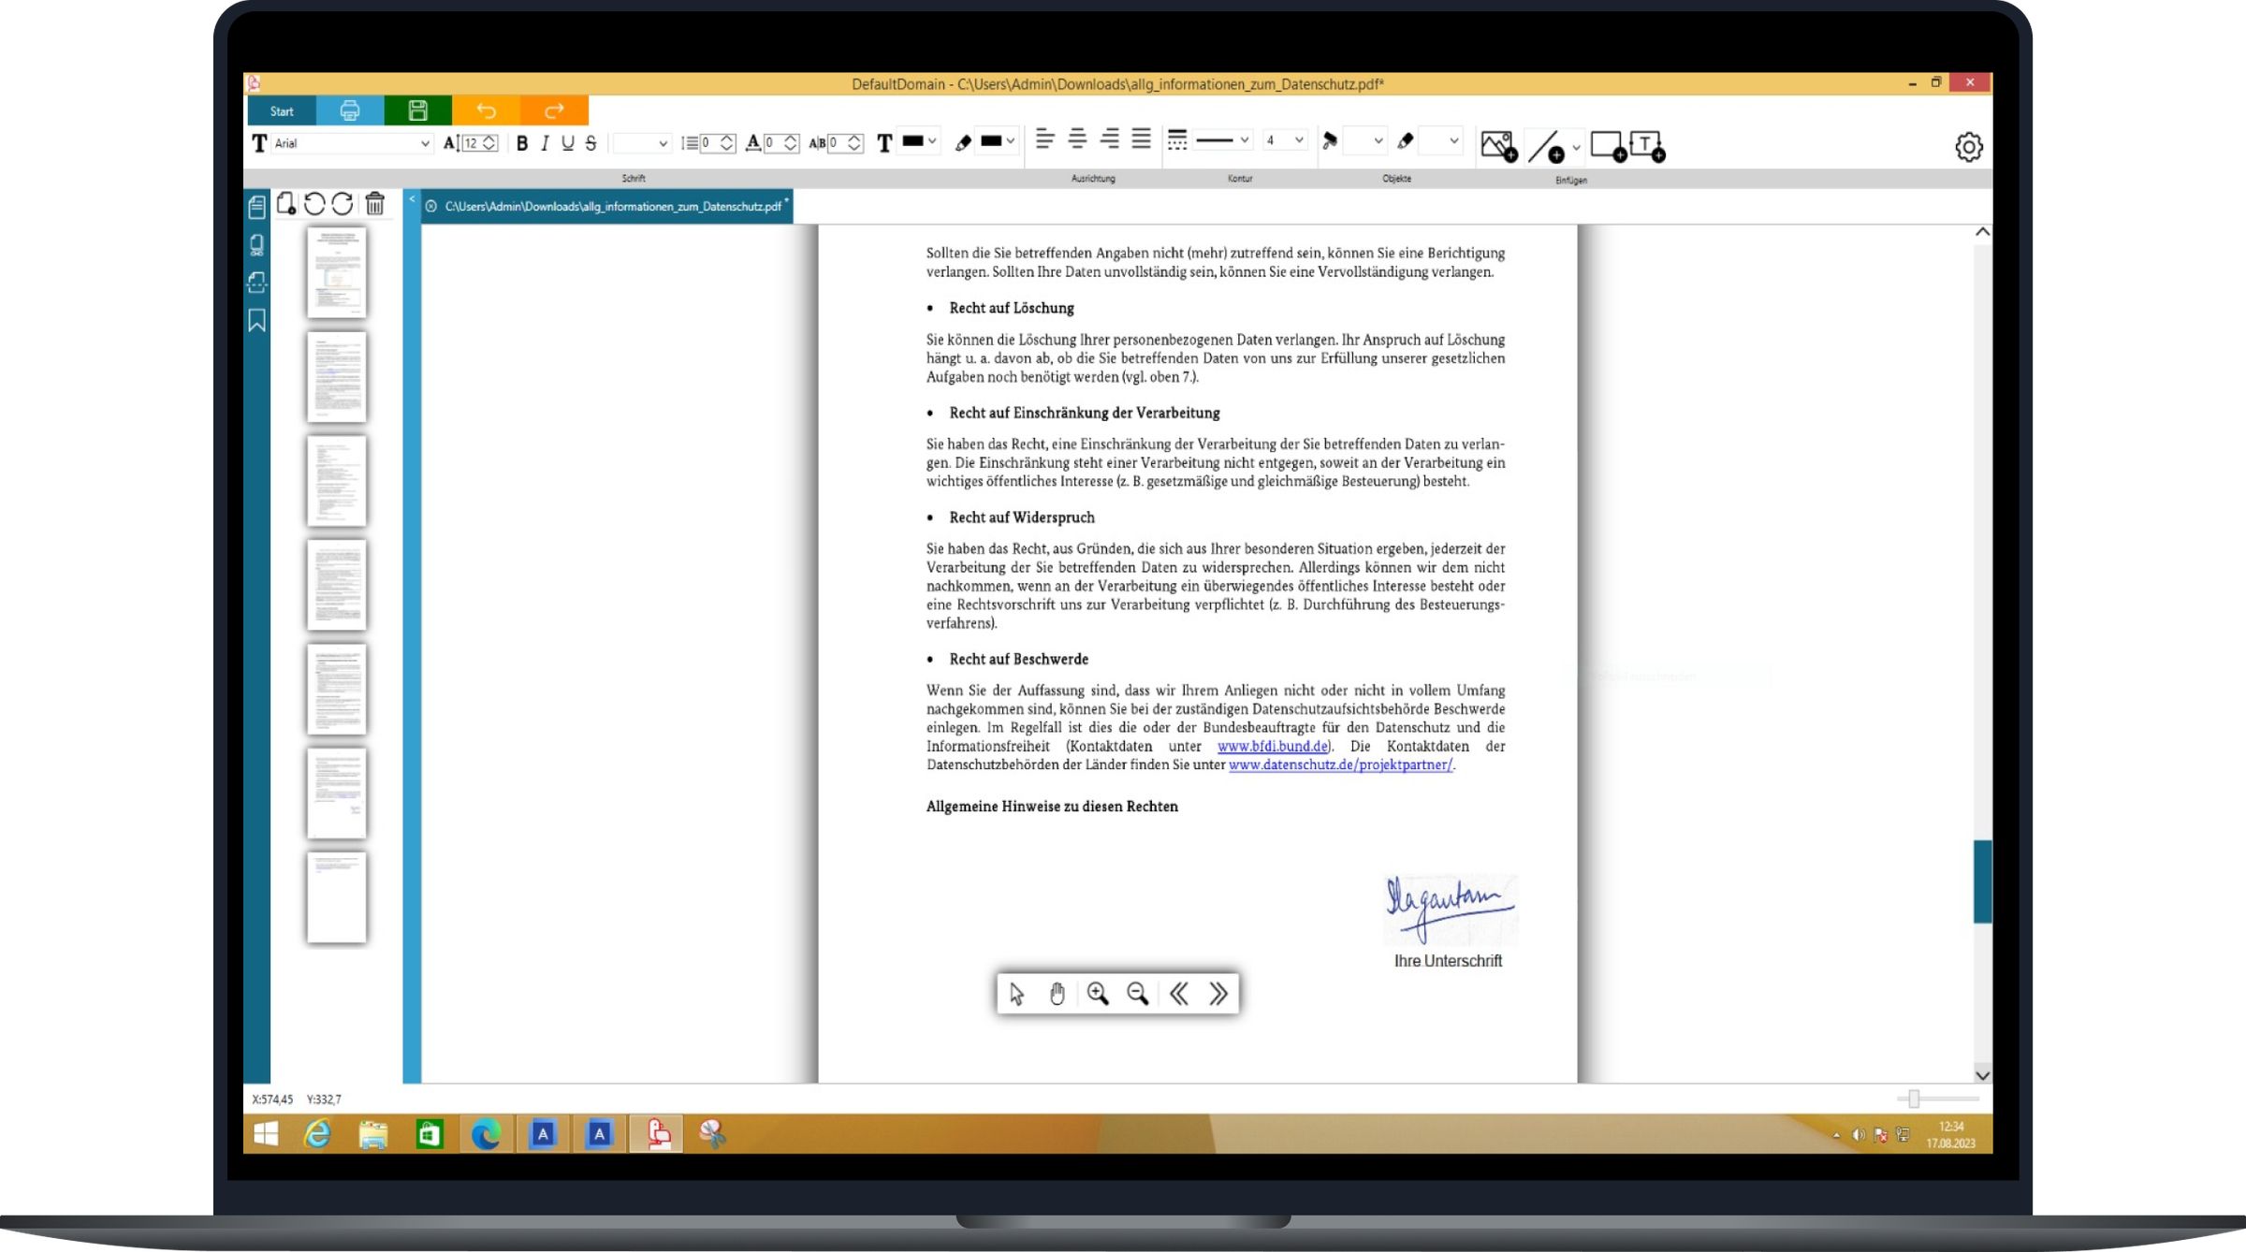Zoom out with the magnifier minus
Screen dimensions: 2246x1252
pos(1138,993)
